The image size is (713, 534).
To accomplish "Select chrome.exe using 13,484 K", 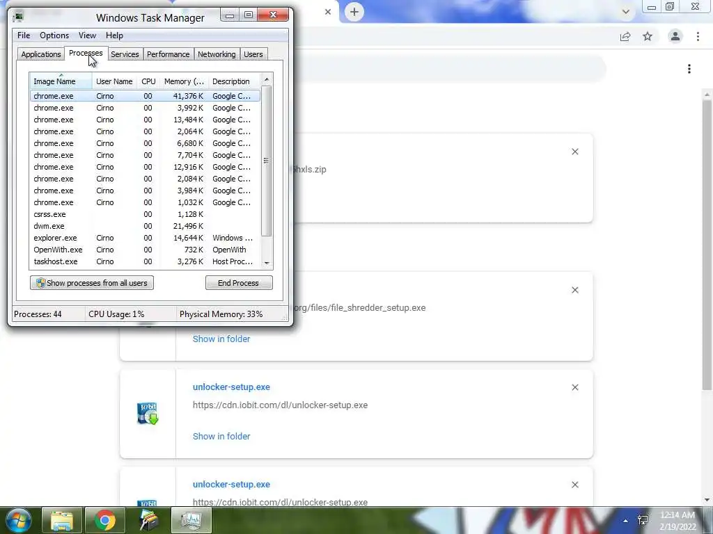I will (x=145, y=120).
